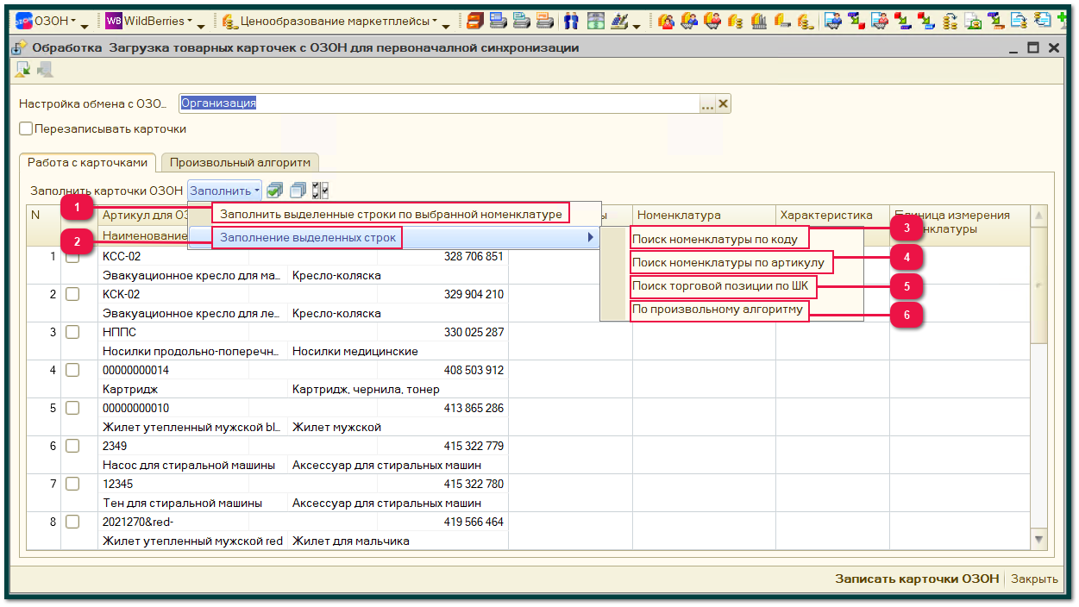Open selection list with the ellipsis button

[x=707, y=103]
